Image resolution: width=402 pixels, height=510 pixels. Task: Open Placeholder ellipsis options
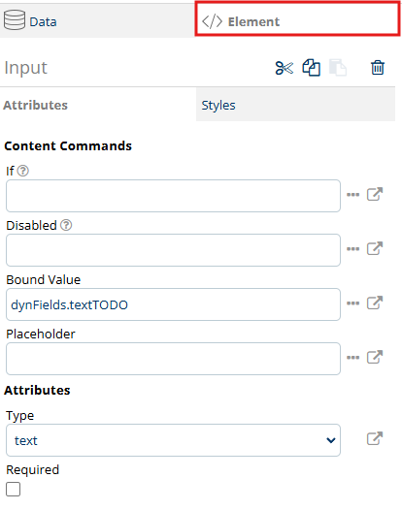[352, 358]
